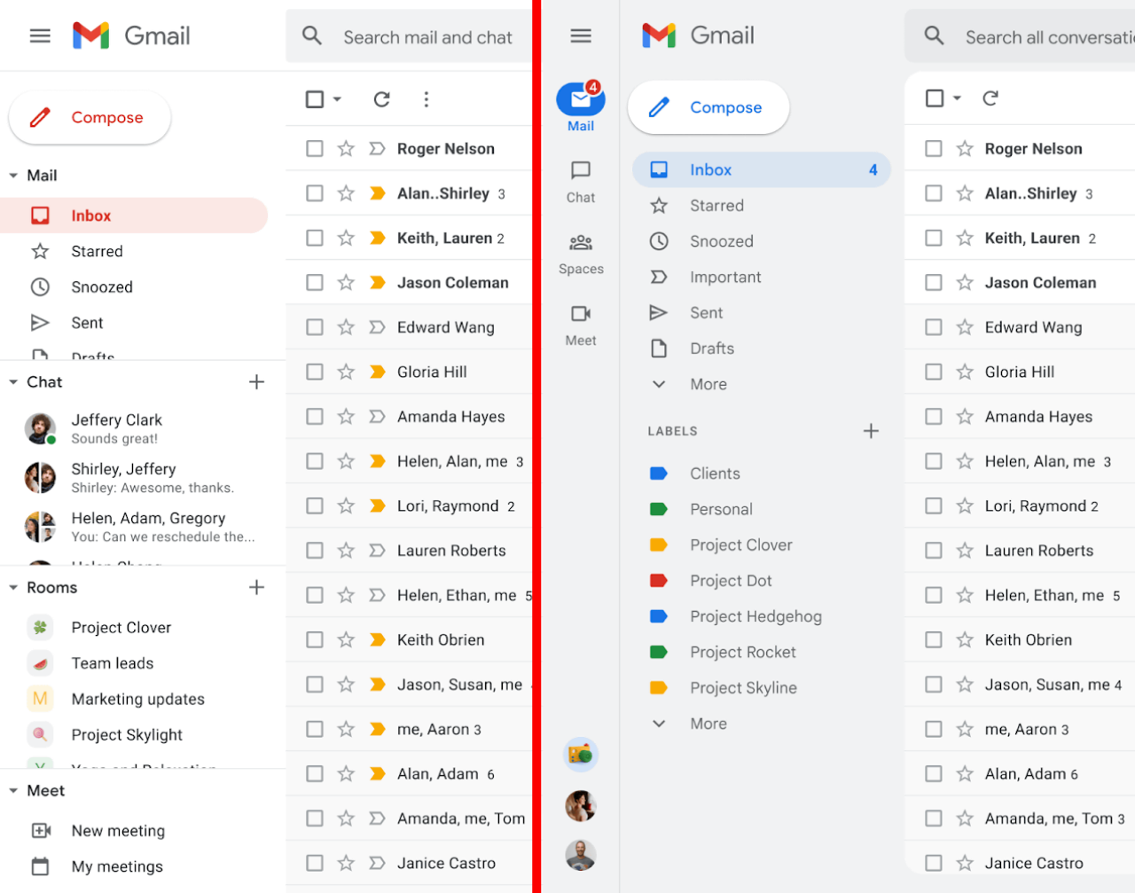Add a new label with the LABELS plus icon

872,431
